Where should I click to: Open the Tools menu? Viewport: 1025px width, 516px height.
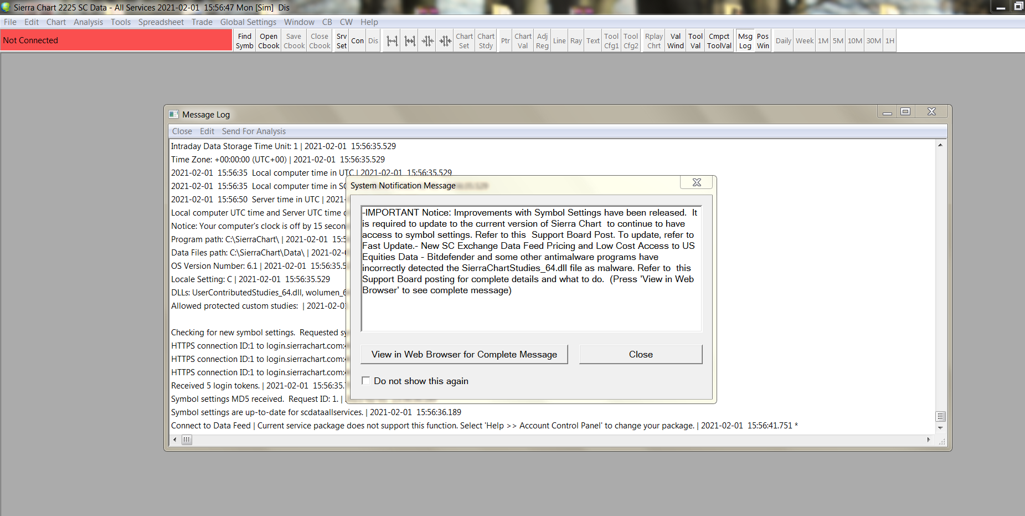(x=121, y=22)
